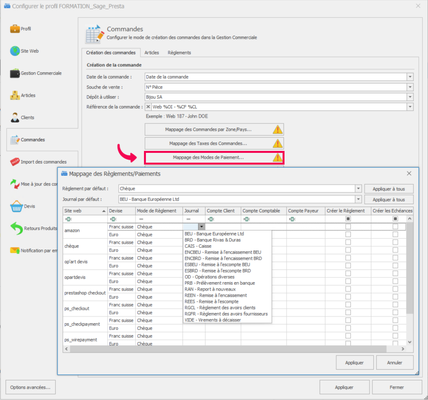Tick Créer les Echéances for amazon row

395,227
